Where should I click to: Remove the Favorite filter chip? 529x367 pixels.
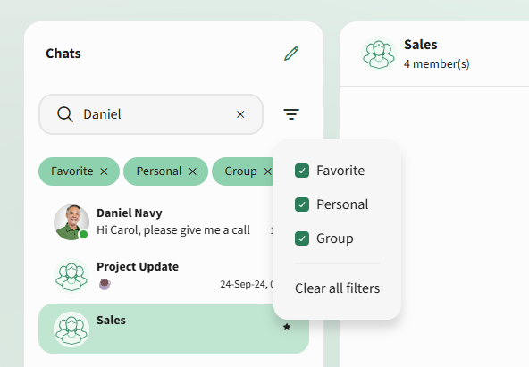tap(104, 171)
